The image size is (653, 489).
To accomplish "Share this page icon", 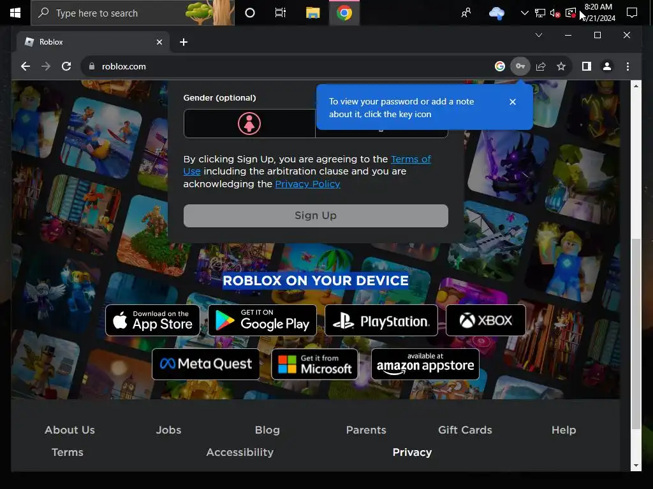I will [541, 66].
